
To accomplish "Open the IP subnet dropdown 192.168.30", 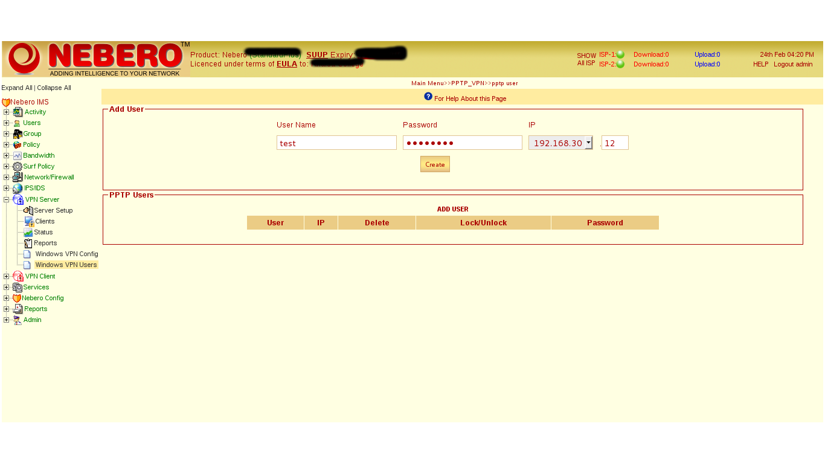I will (x=560, y=143).
